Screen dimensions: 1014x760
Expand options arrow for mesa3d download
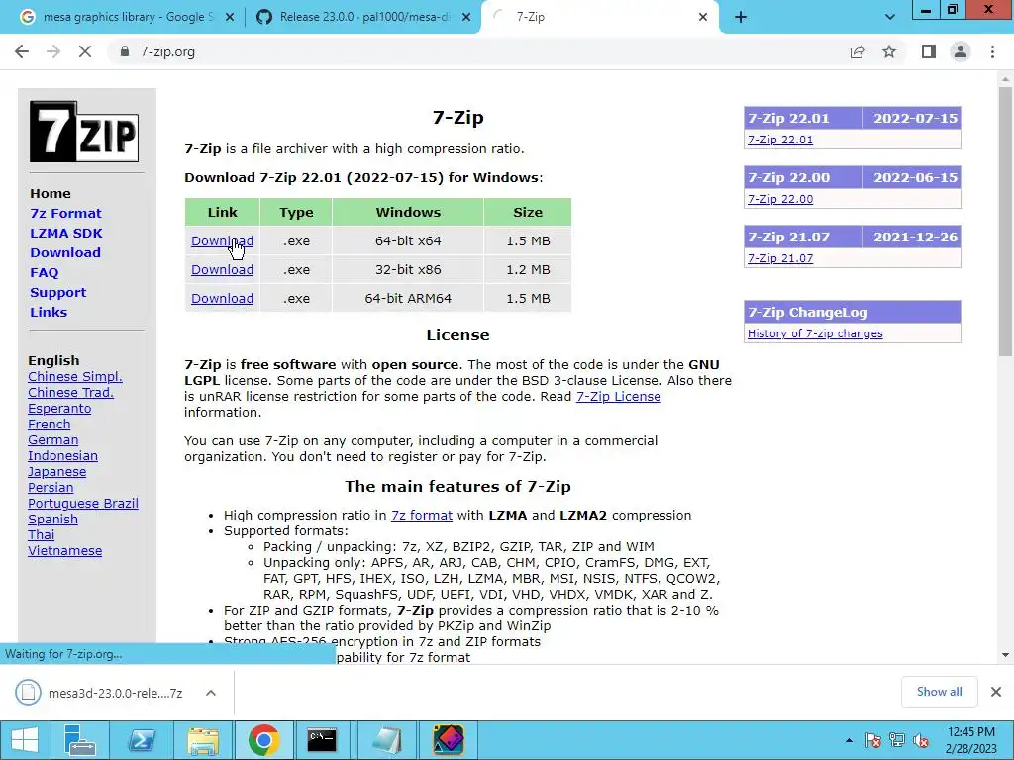(210, 692)
